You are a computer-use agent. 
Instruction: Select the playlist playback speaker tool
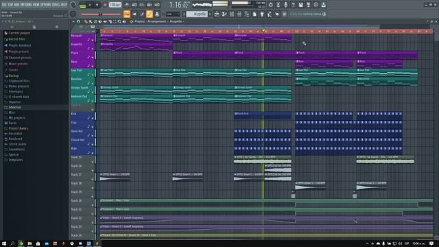pos(124,21)
